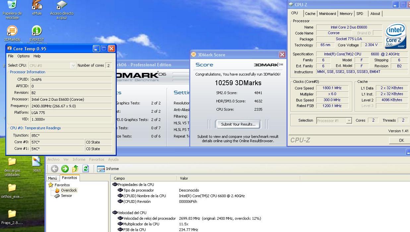Open the Informe report toolbar button
The width and height of the screenshot is (410, 232).
(x=108, y=169)
